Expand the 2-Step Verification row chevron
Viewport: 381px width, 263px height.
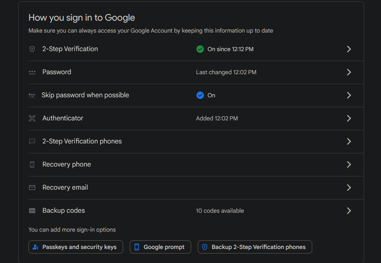click(x=349, y=49)
